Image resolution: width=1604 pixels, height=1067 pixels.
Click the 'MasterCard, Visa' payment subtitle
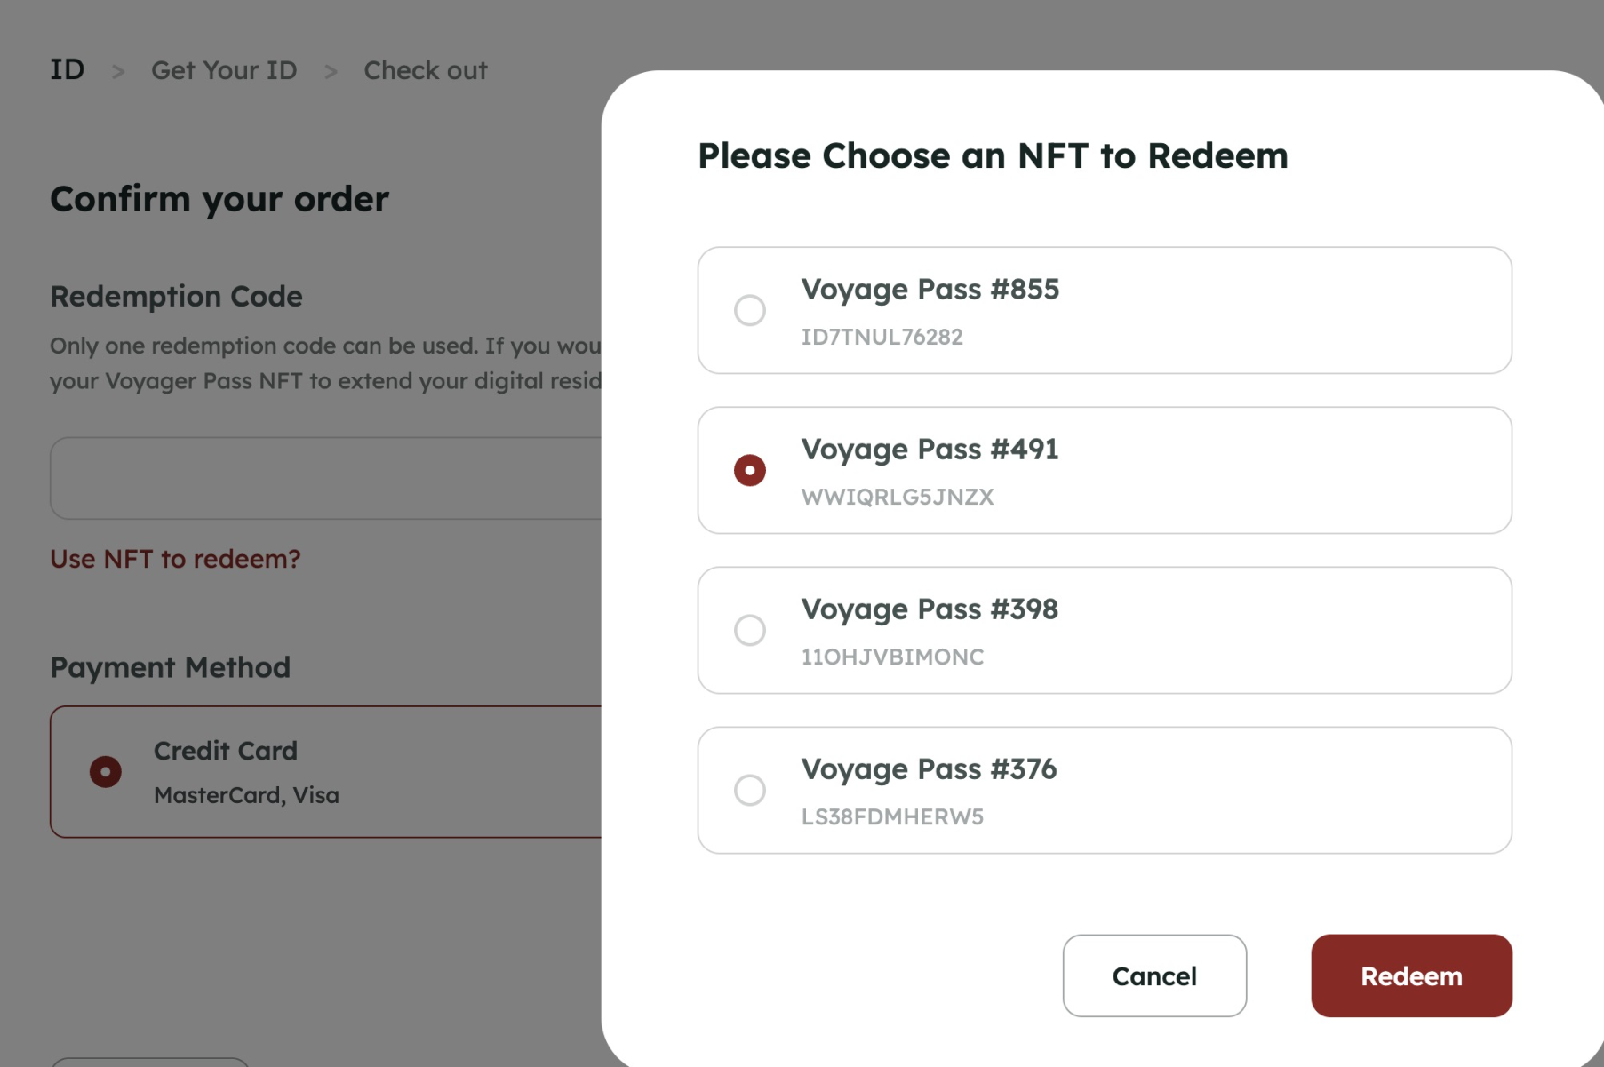pyautogui.click(x=246, y=795)
